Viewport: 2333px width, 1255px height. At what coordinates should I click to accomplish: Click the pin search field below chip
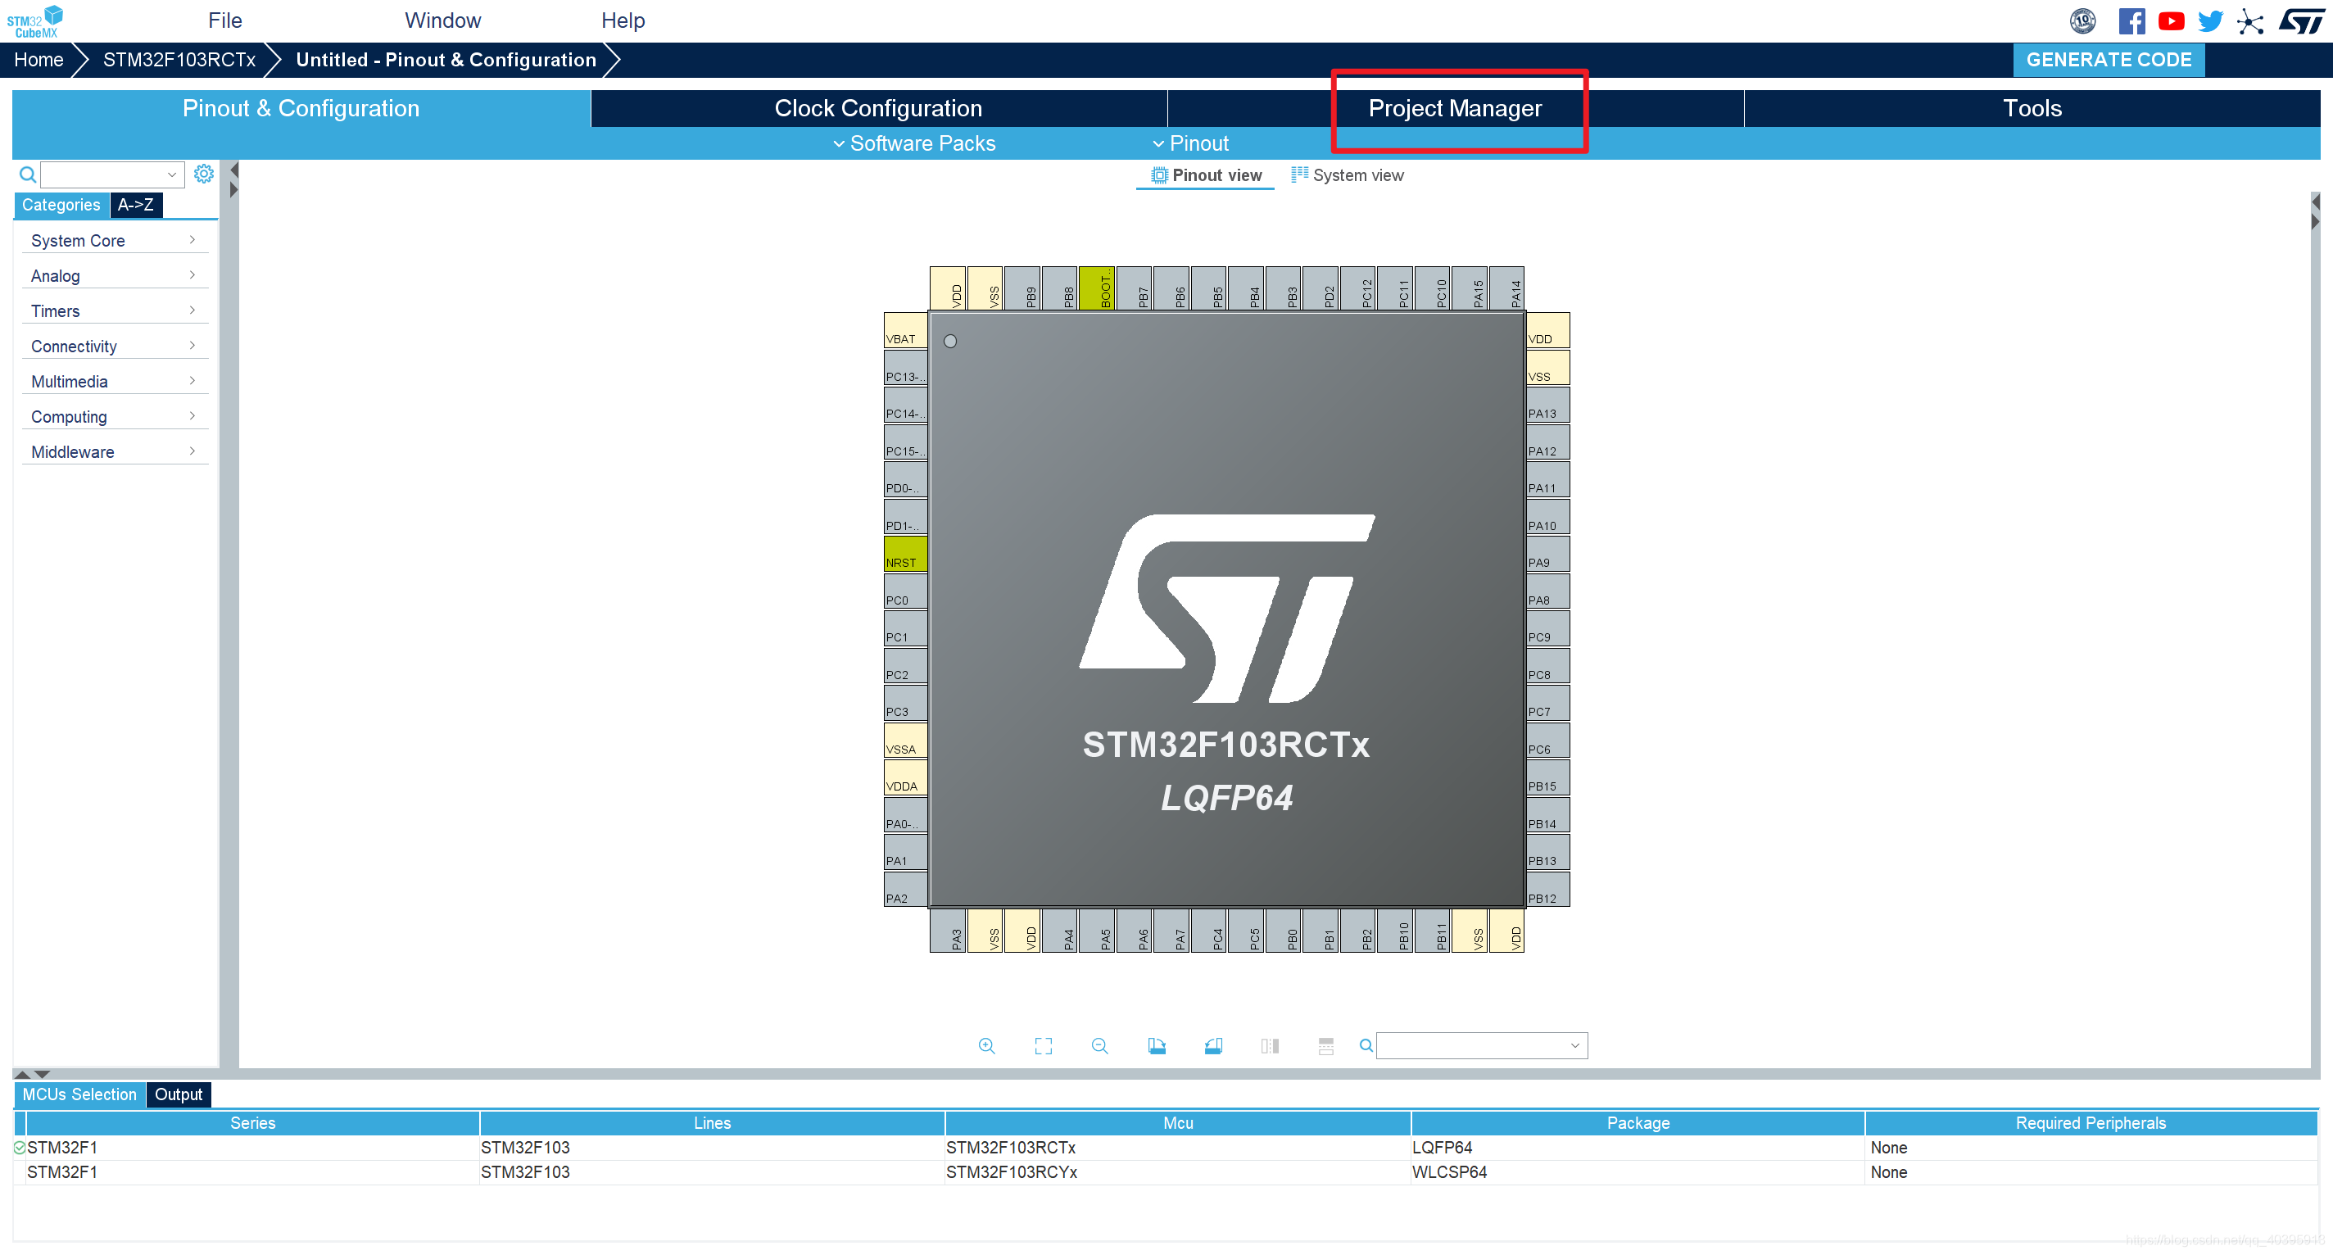click(1475, 1046)
